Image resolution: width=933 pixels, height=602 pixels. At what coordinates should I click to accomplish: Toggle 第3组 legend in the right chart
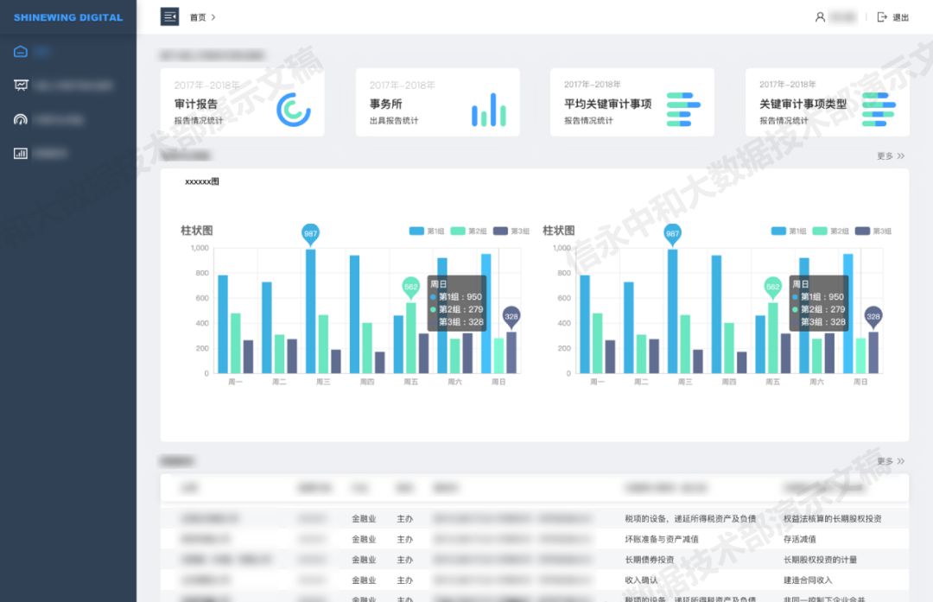tap(873, 231)
